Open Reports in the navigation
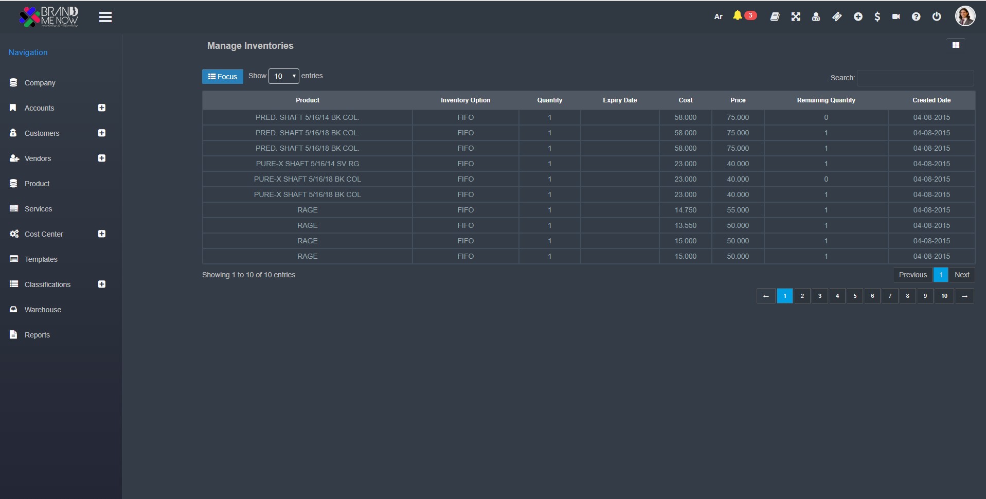The height and width of the screenshot is (499, 986). pos(37,335)
